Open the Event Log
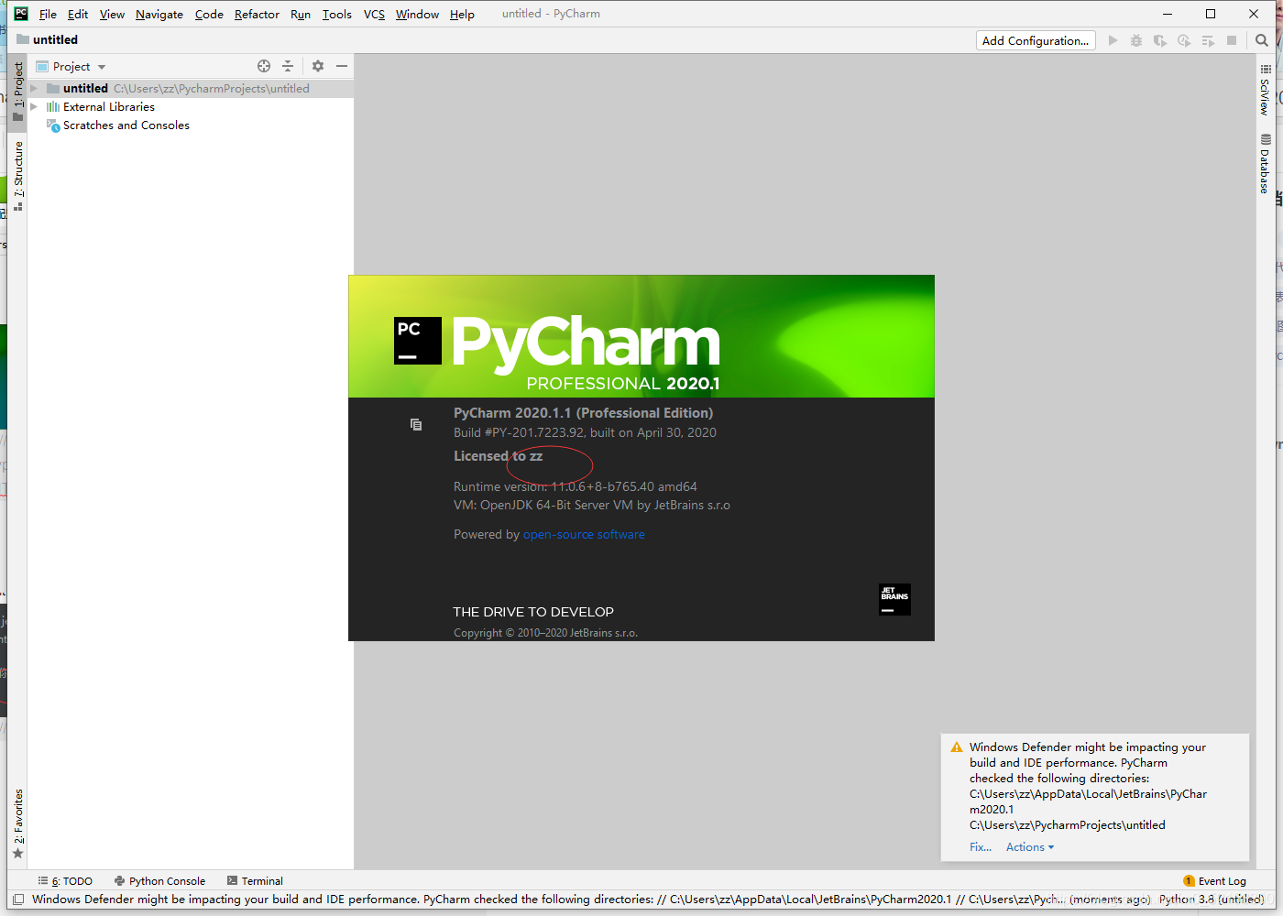 (x=1215, y=881)
